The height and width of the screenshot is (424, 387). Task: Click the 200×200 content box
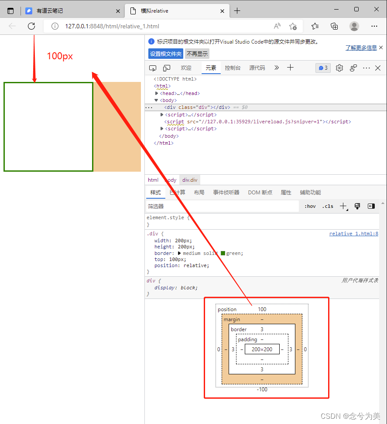262,349
